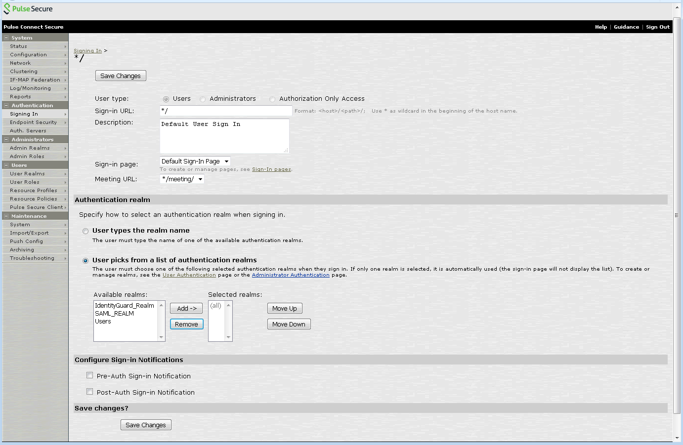This screenshot has height=445, width=683.
Task: Collapse the Administrators section icon in sidebar
Action: click(x=6, y=140)
